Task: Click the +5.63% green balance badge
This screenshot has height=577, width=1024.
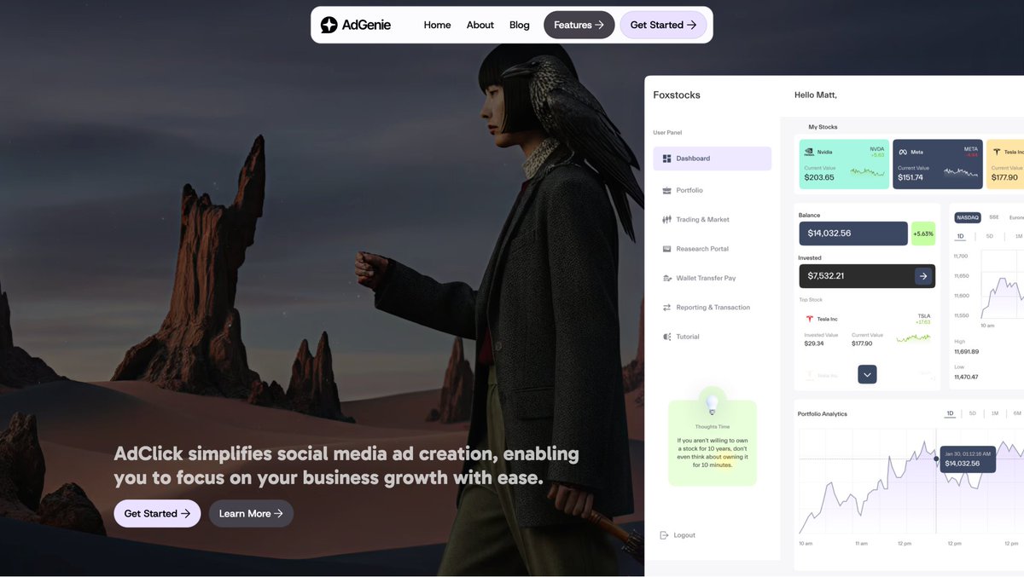Action: pos(922,233)
